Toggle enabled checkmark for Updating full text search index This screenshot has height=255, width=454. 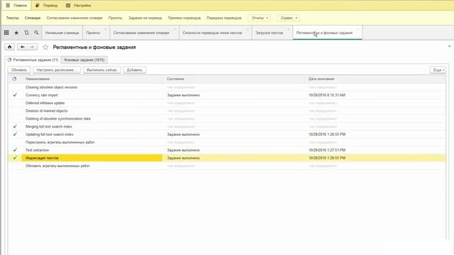point(15,134)
